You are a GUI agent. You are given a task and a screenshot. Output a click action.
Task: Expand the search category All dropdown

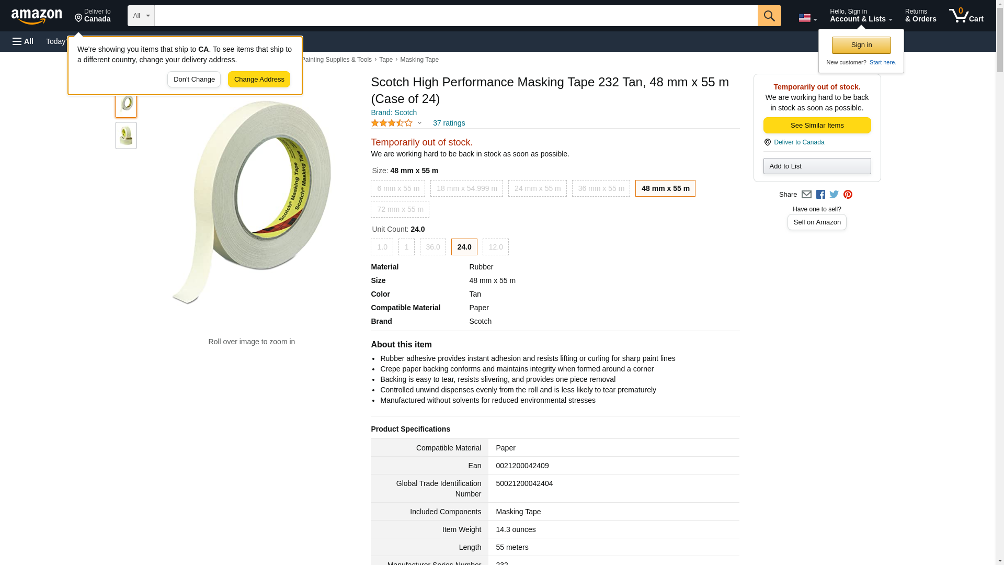click(141, 16)
